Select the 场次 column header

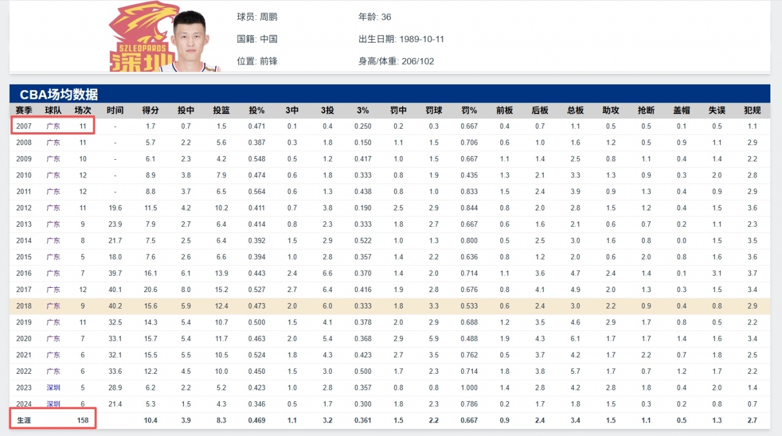(x=82, y=110)
